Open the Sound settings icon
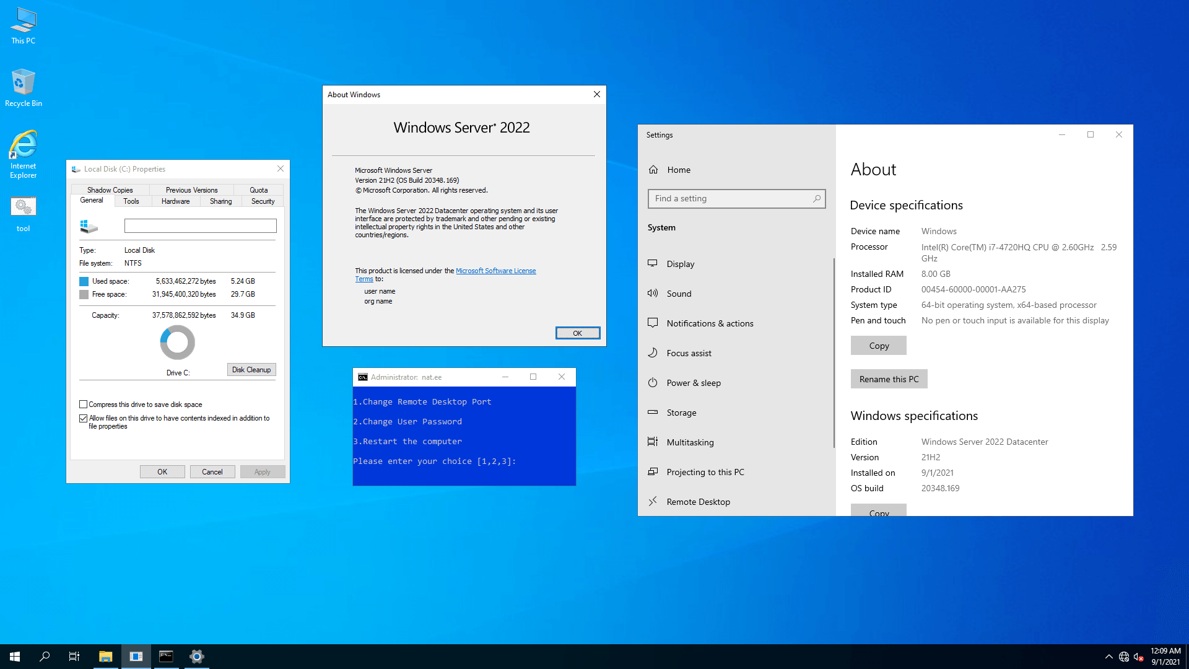1189x669 pixels. (653, 293)
